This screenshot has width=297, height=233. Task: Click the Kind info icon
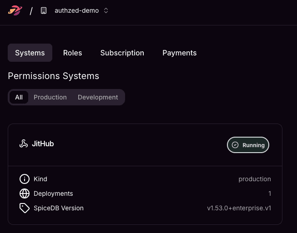[x=25, y=179]
